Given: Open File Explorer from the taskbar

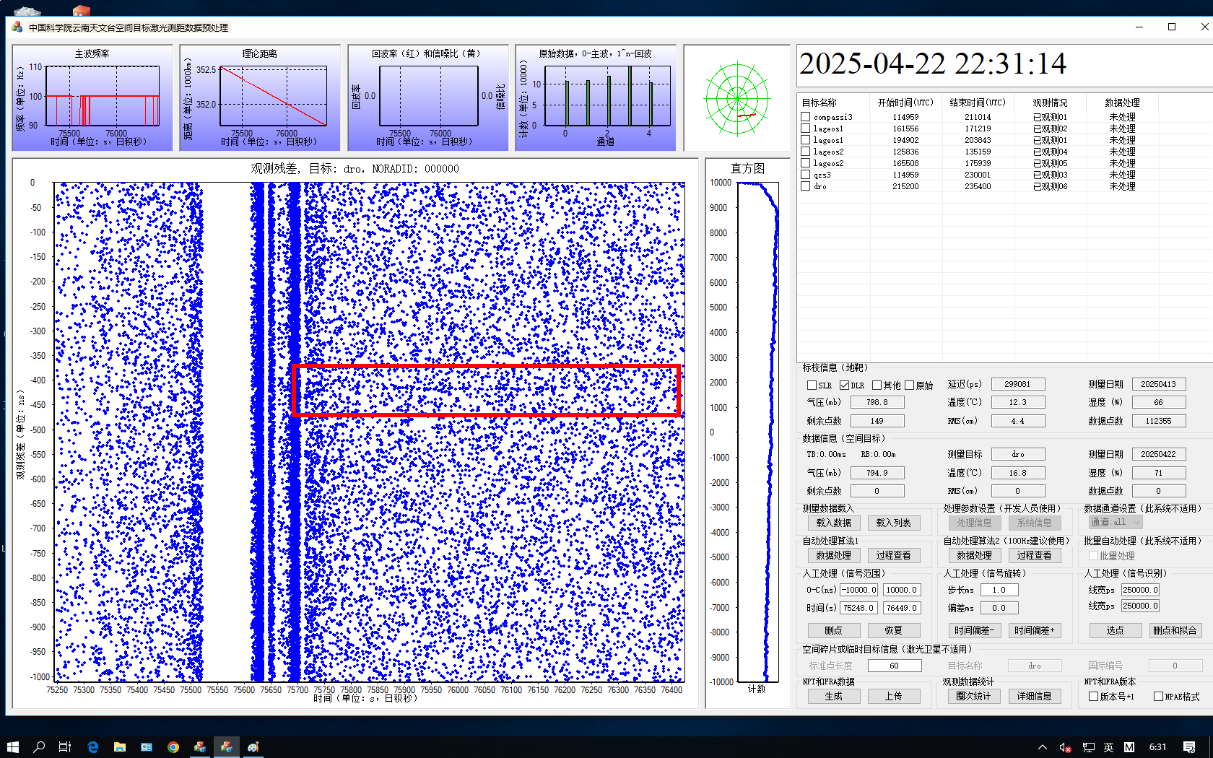Looking at the screenshot, I should 120,747.
